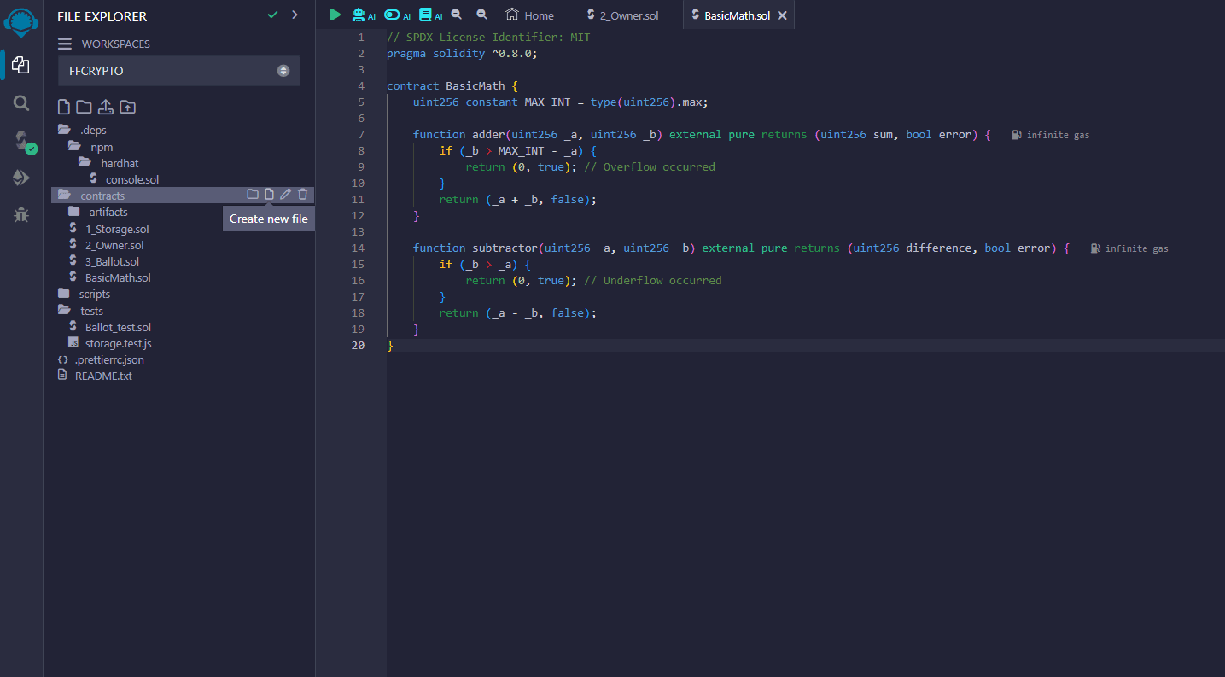1225x677 pixels.
Task: Collapse File Explorer panel with chevron arrow
Action: coord(295,15)
